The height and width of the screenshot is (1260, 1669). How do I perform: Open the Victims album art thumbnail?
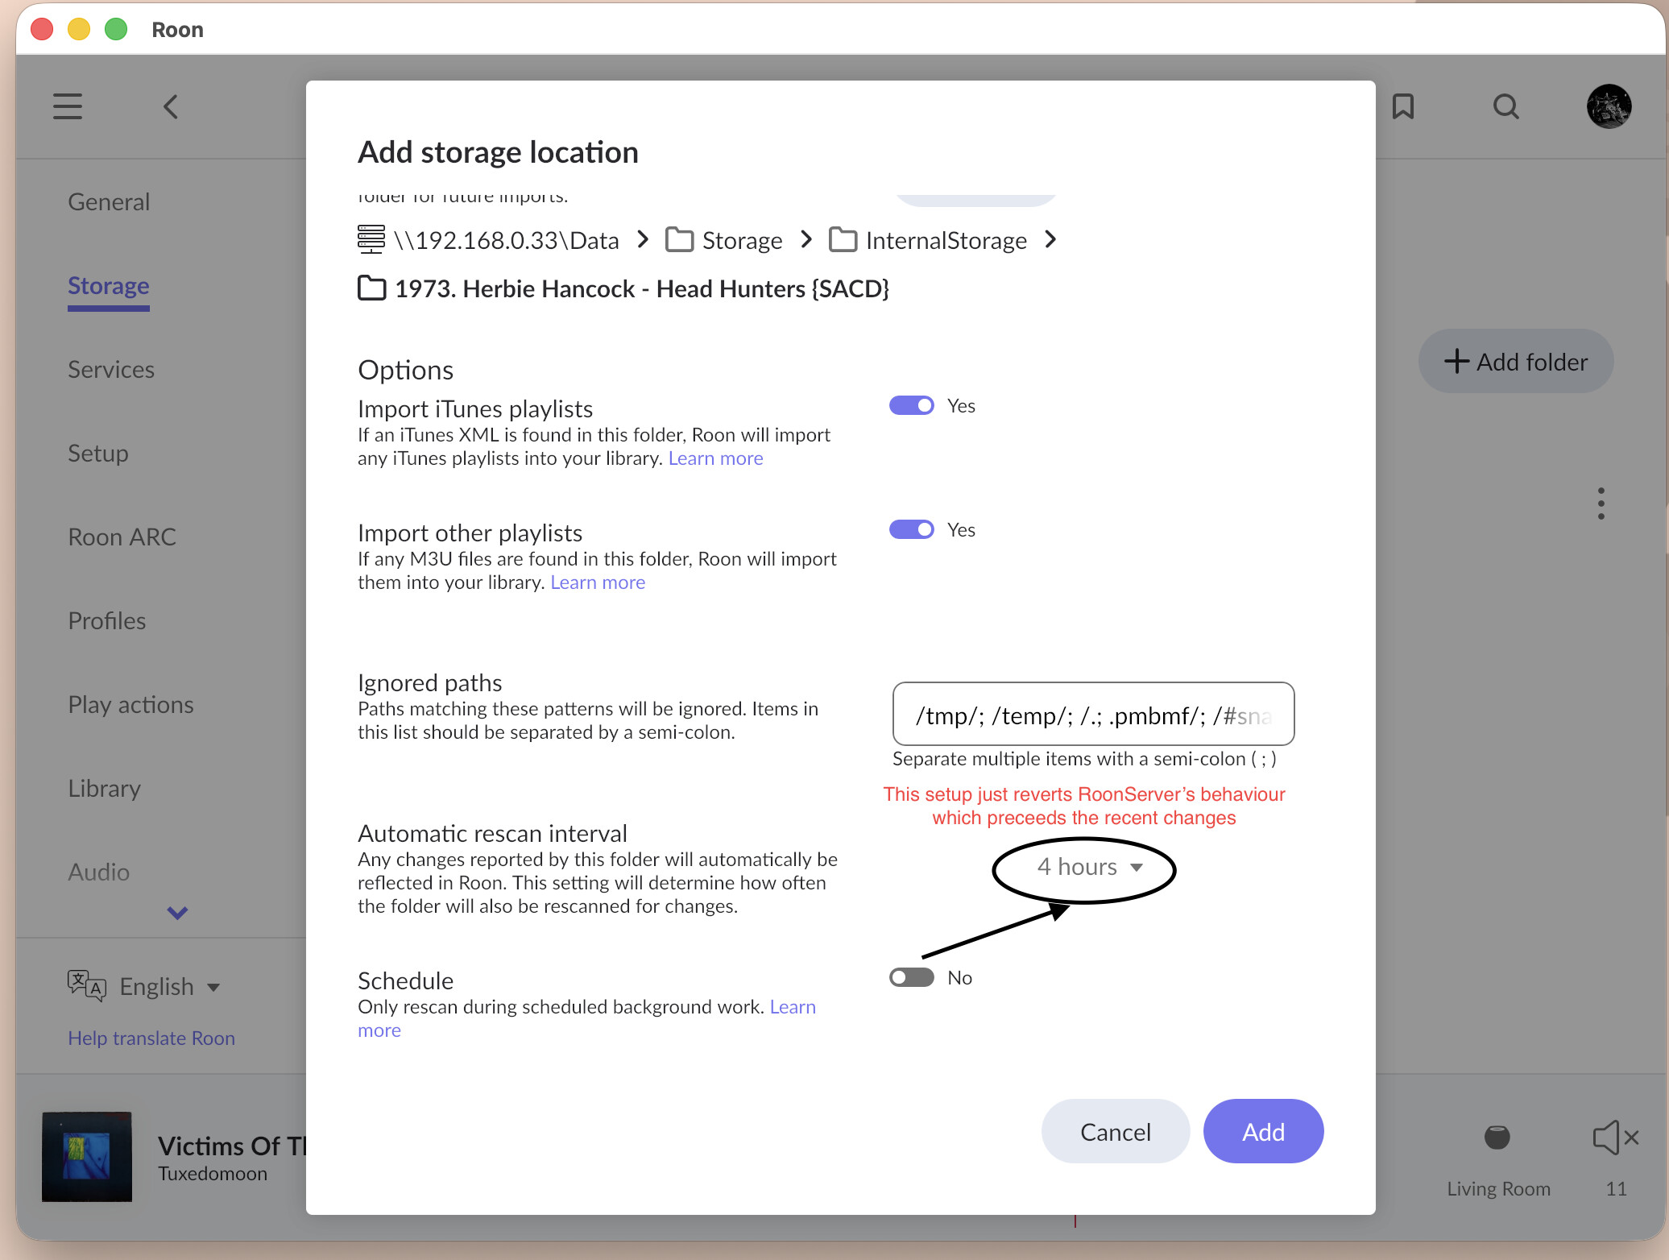click(87, 1157)
